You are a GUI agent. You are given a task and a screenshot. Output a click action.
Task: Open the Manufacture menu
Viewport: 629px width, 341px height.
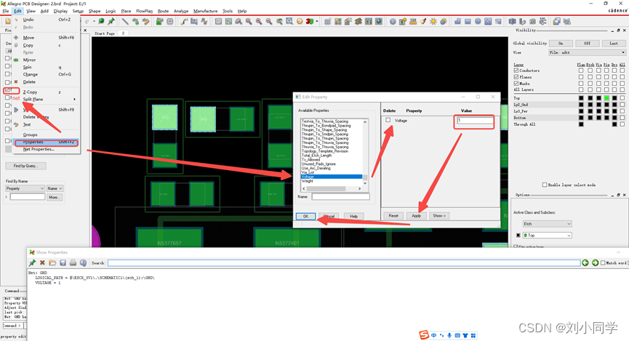tap(205, 11)
